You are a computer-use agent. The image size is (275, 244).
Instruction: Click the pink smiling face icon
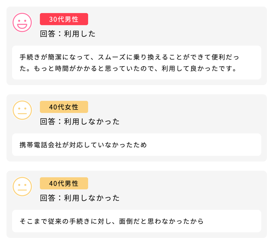[22, 22]
